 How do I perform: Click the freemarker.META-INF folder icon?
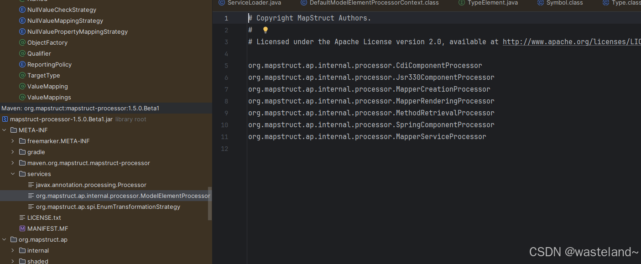point(22,141)
